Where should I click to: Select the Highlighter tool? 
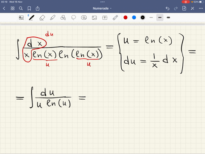[x=53, y=18]
